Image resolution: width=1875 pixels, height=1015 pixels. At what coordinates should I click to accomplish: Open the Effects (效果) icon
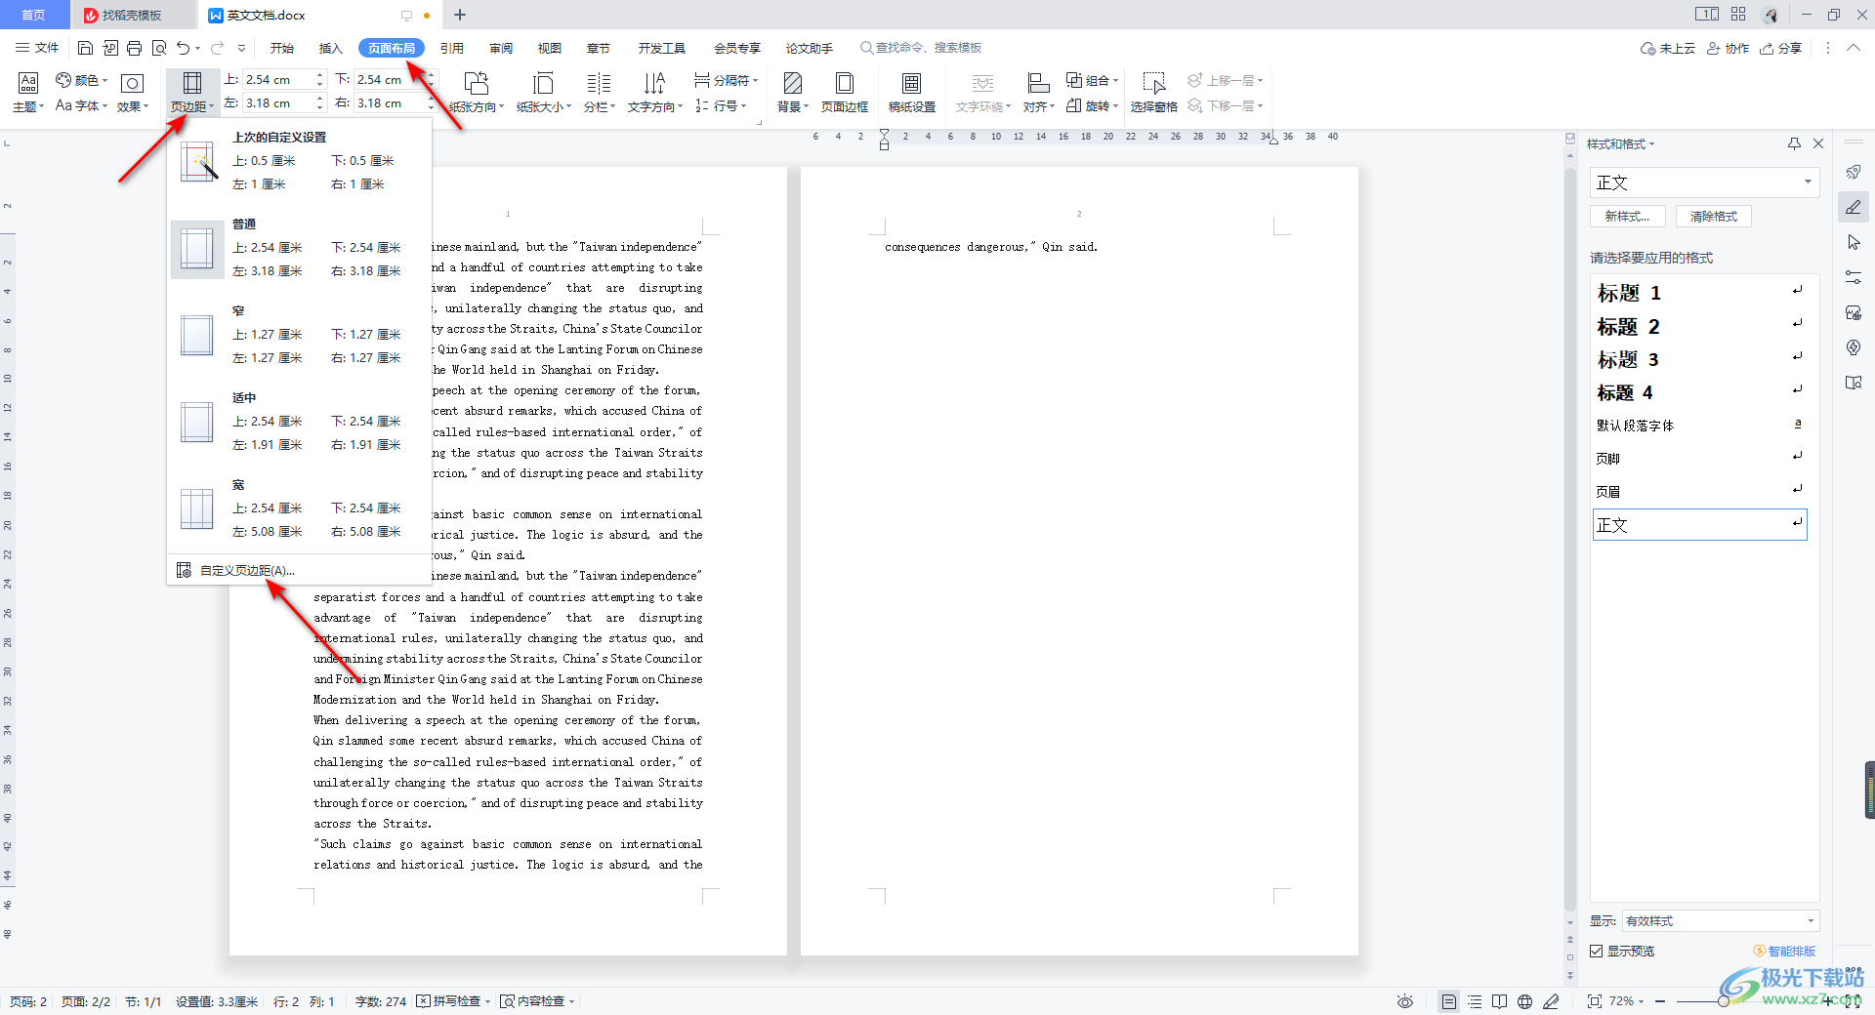pos(132,92)
